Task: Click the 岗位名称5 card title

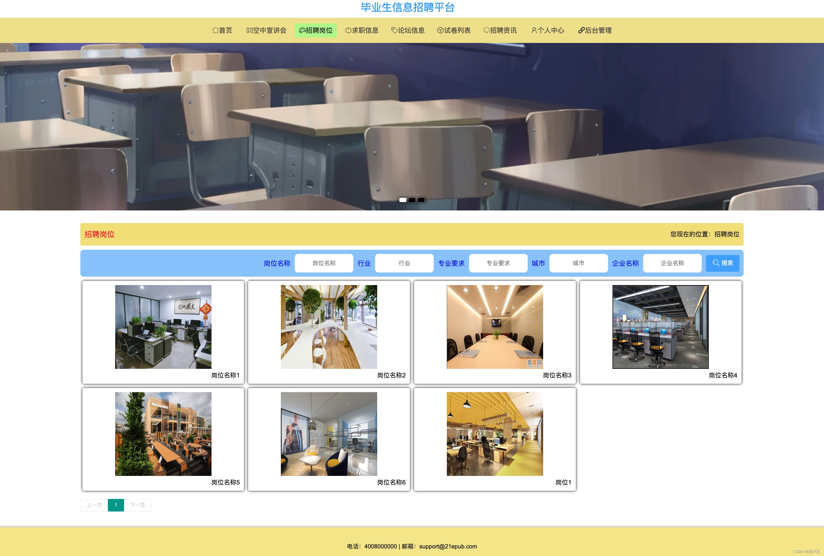Action: (x=226, y=482)
